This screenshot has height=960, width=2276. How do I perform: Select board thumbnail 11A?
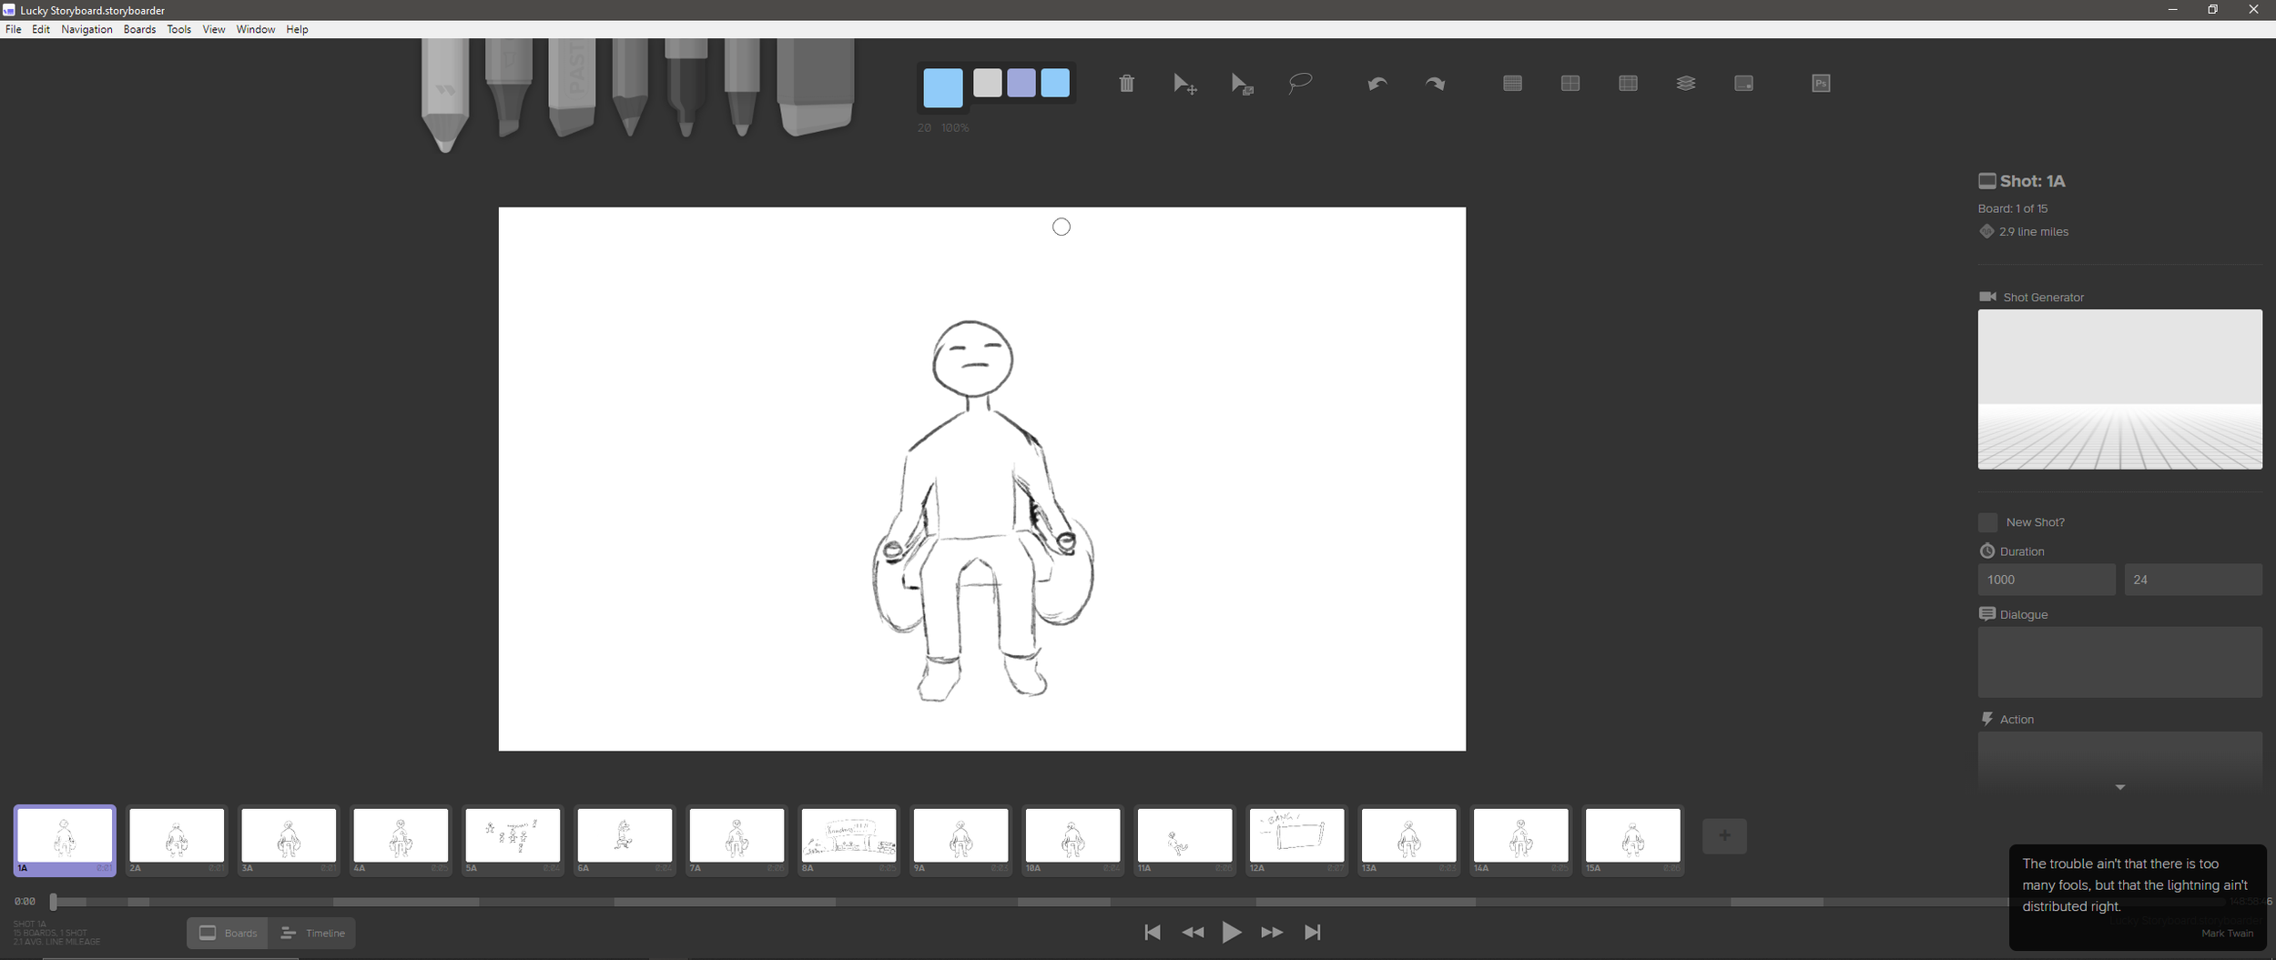tap(1184, 840)
